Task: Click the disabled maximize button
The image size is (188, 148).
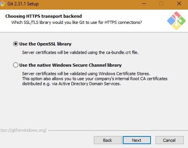Action: (161, 3)
